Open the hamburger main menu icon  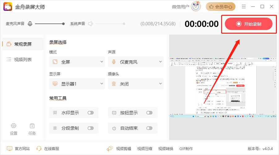[x=244, y=7]
